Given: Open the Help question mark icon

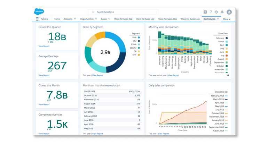Looking at the screenshot, I should 211,12.
